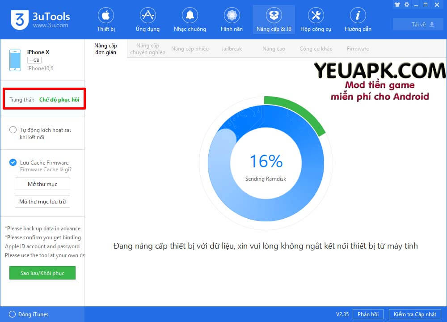Open the Hướng dẫn tutorials section
Image resolution: width=447 pixels, height=322 pixels.
pyautogui.click(x=358, y=20)
